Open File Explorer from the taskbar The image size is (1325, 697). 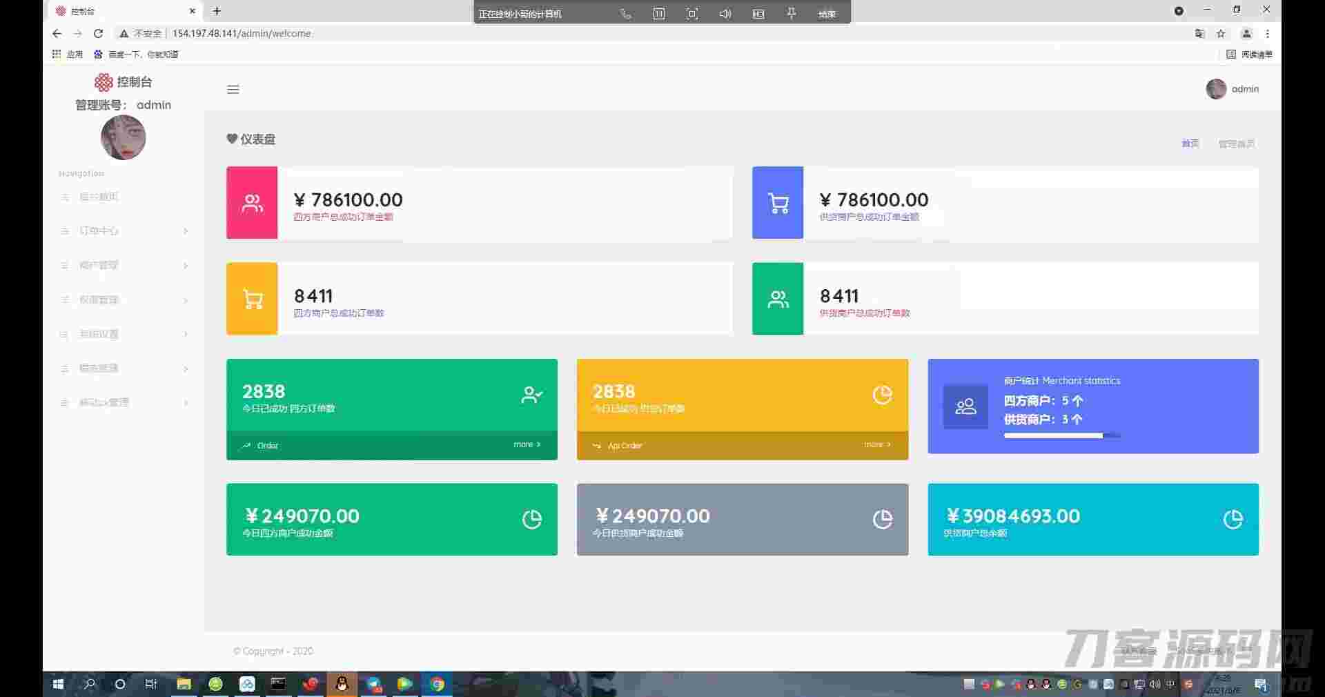click(184, 684)
